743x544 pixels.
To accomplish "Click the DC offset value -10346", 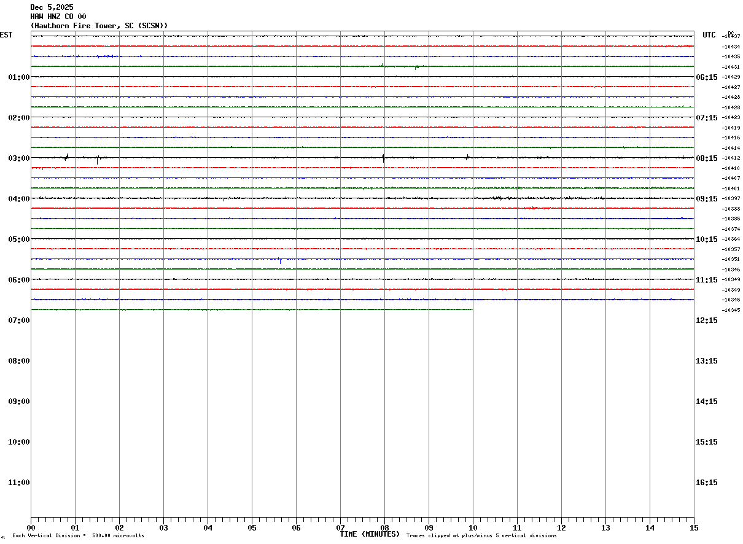I will [731, 270].
